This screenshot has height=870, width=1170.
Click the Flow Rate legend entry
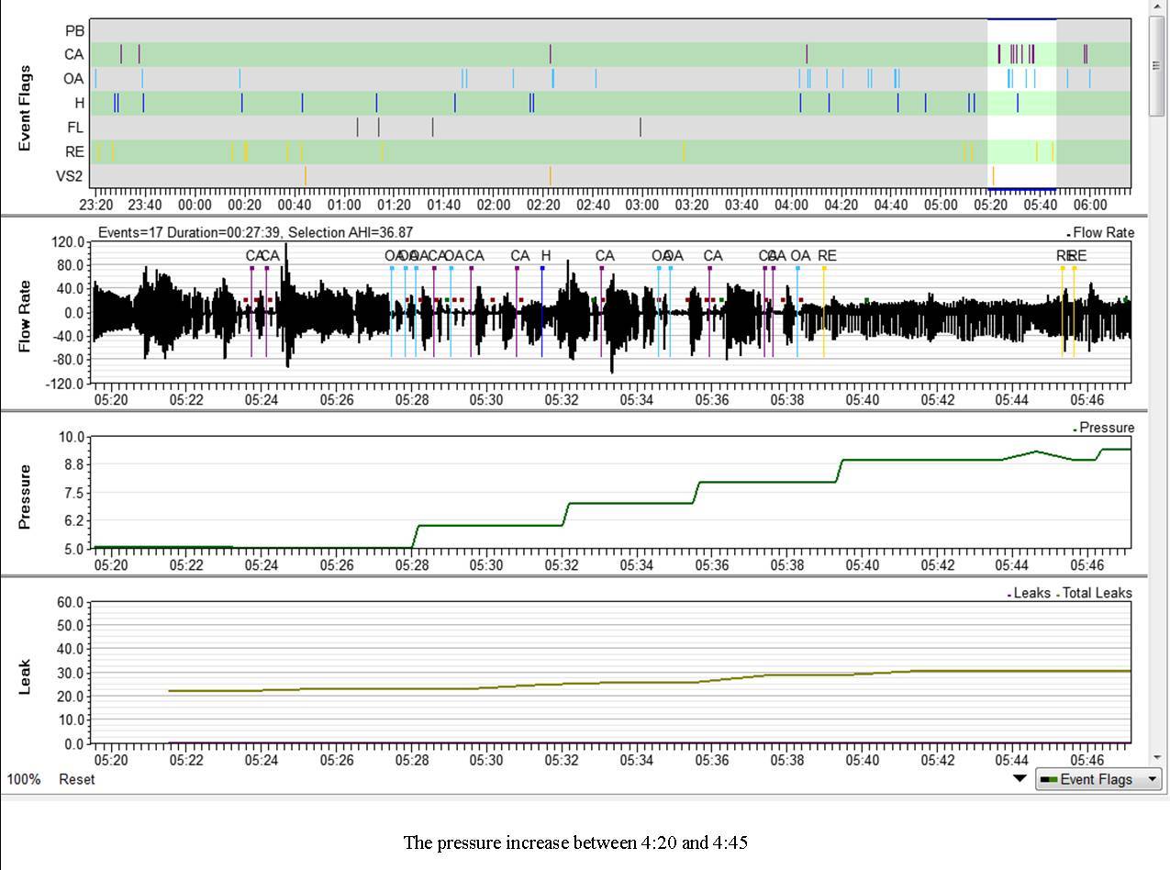point(1102,233)
